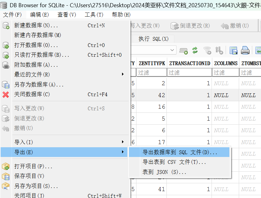This screenshot has width=261, height=198.
Task: Click the save project as icon beside 另存为项目(S)
Action: point(6,186)
